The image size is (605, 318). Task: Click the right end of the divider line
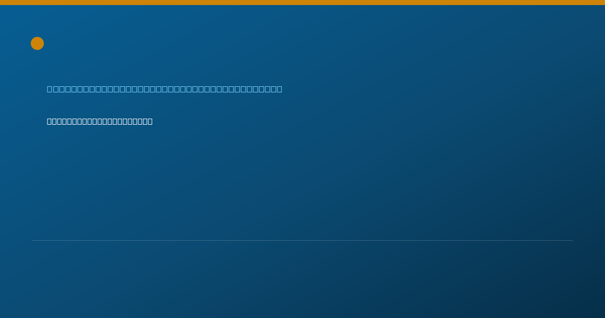tap(572, 240)
